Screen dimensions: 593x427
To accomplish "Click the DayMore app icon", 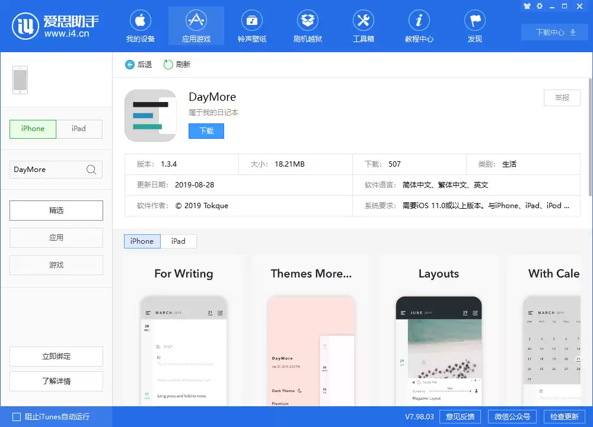I will click(151, 116).
